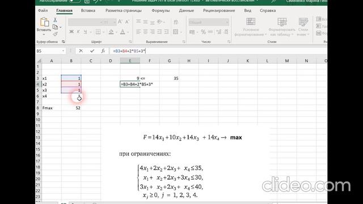
Task: Open the copy options dropdown arrow
Action: click(61, 27)
